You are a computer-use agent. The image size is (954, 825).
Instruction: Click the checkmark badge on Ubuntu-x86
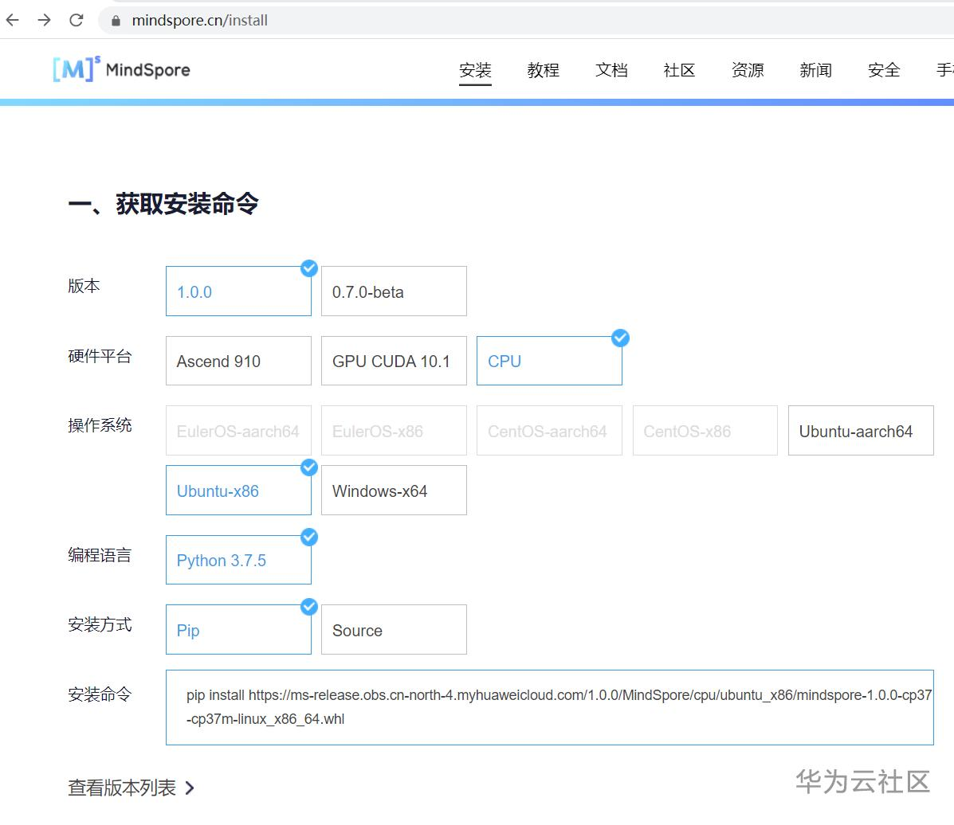[309, 467]
